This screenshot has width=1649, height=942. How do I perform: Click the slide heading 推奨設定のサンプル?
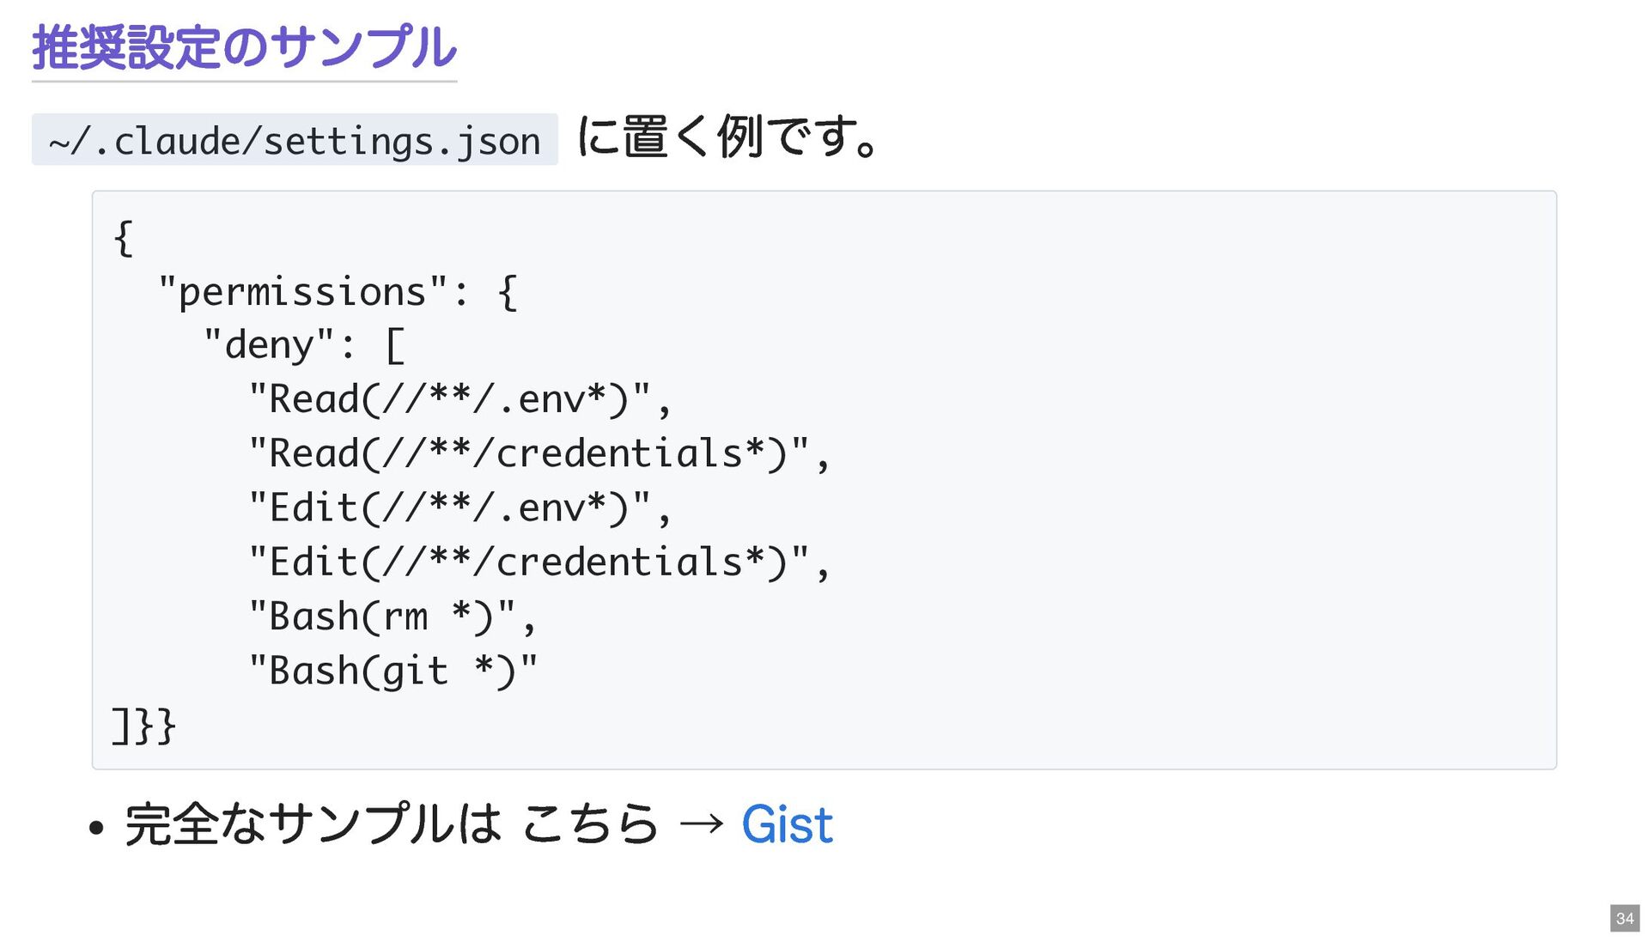244,47
